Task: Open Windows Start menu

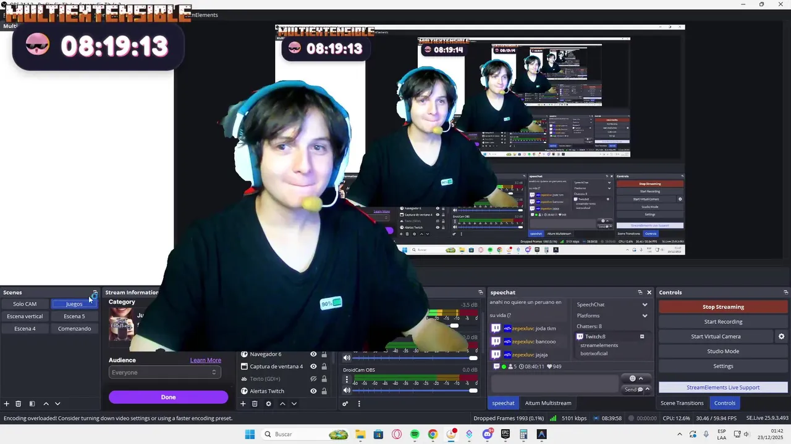Action: point(250,434)
